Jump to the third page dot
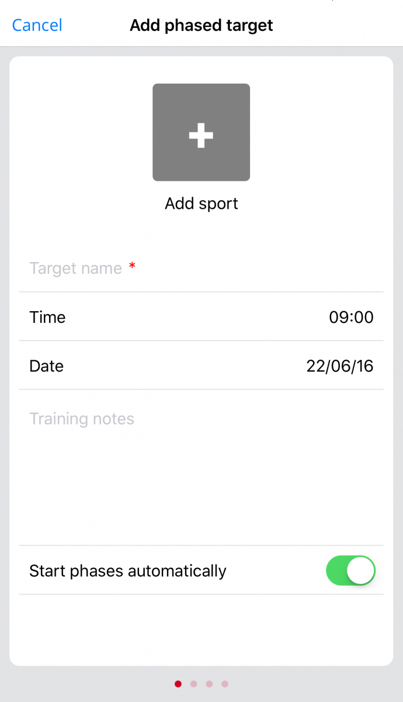Screen dimensions: 403x702 [209, 683]
